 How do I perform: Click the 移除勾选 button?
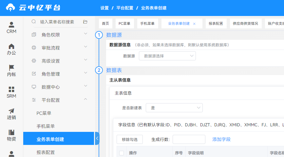tap(130, 139)
